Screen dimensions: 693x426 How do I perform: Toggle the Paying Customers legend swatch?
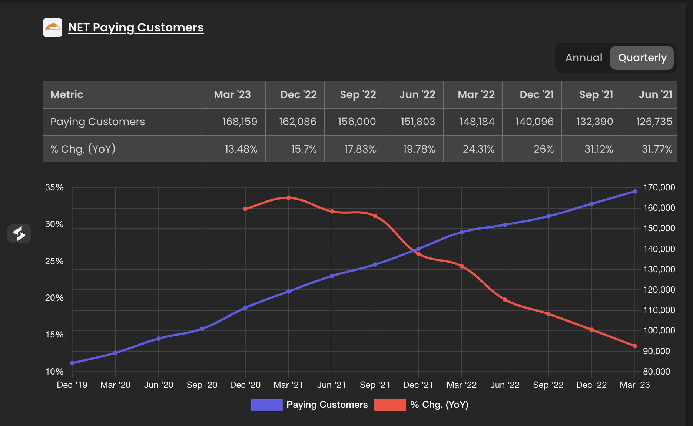266,405
